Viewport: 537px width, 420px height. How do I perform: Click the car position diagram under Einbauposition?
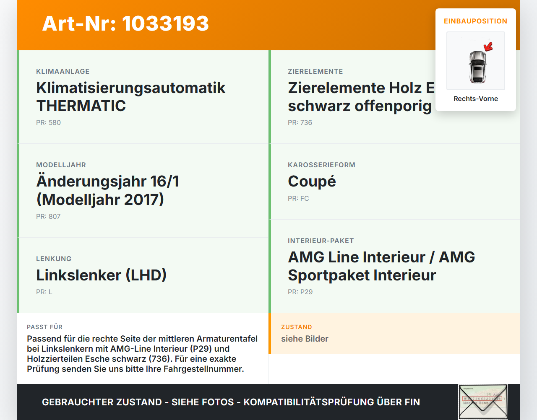(x=476, y=61)
